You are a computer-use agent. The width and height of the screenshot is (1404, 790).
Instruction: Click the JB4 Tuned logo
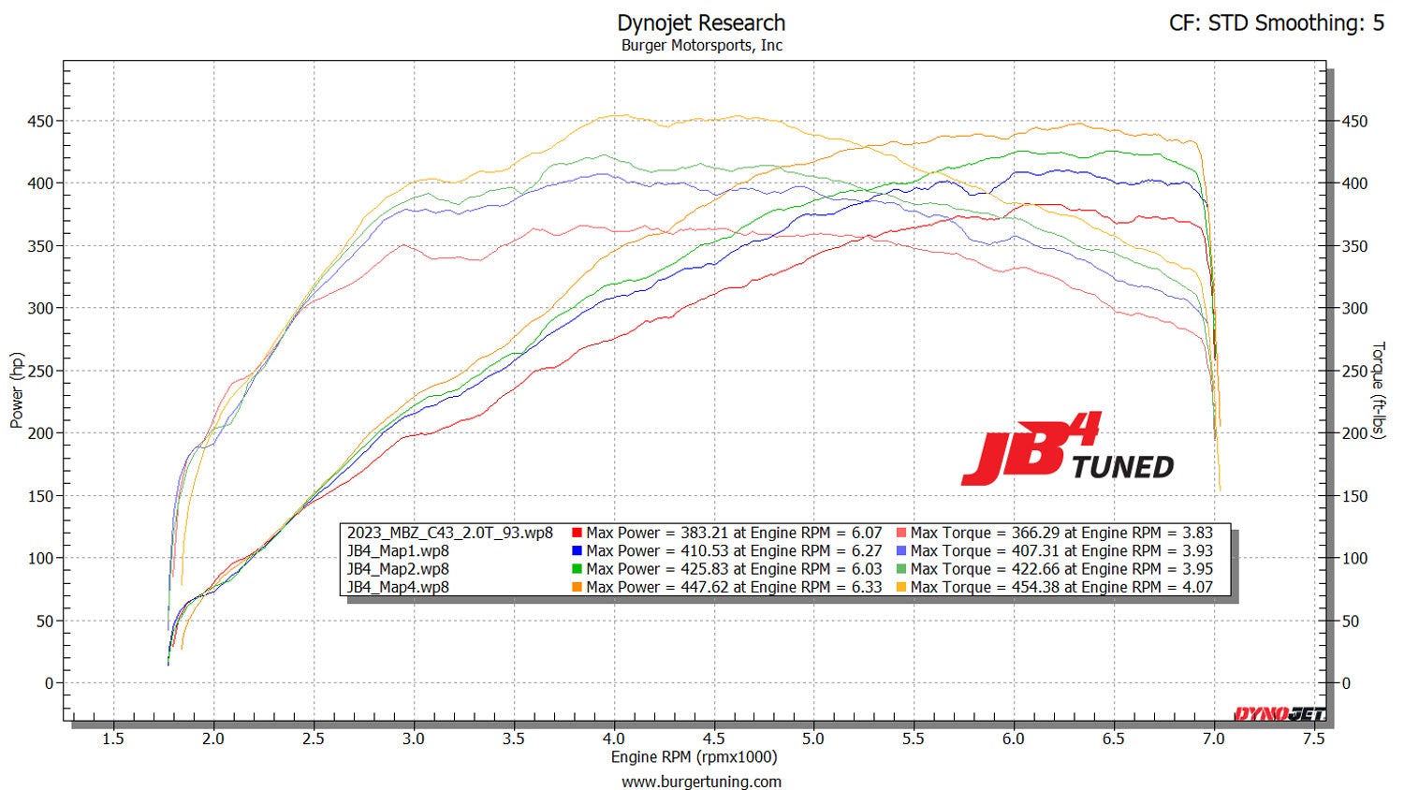tap(1065, 451)
